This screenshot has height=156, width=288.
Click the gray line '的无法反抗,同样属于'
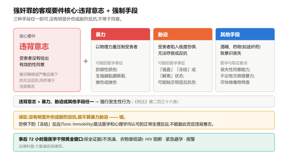[37, 80]
